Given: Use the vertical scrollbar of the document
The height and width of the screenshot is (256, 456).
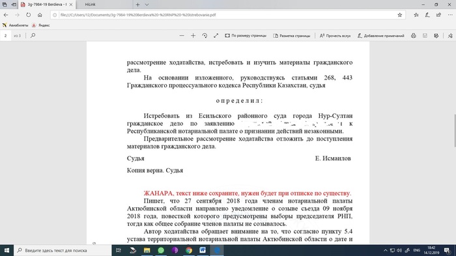Looking at the screenshot, I should (455, 131).
